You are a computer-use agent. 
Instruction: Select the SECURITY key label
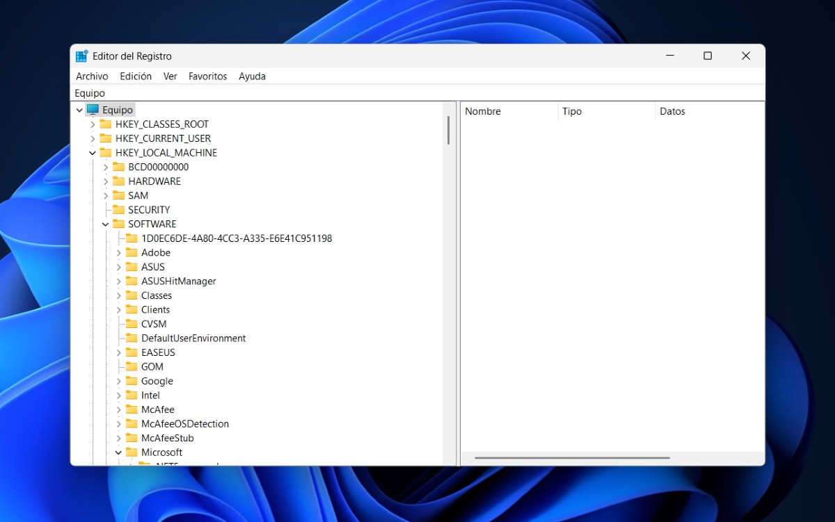click(149, 210)
